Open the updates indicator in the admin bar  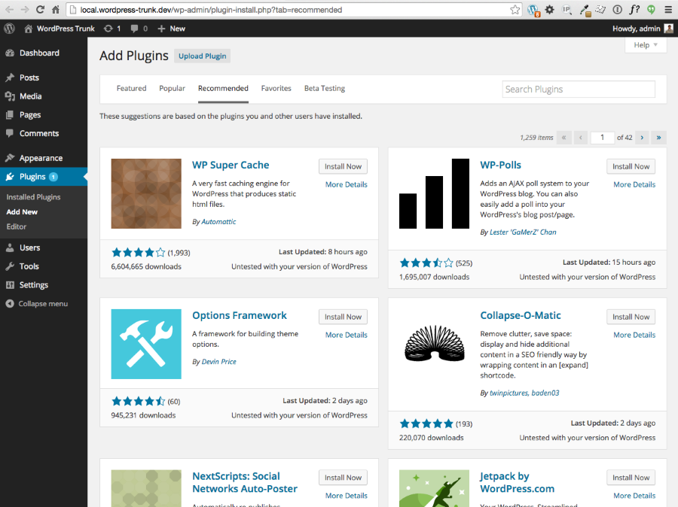pyautogui.click(x=112, y=29)
